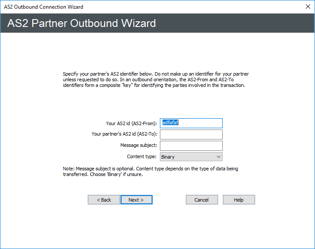Viewport: 315px width, 249px height.
Task: Expand the Content type dropdown arrow
Action: click(x=218, y=157)
